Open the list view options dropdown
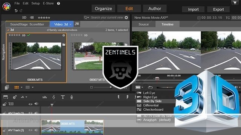 coord(33,87)
